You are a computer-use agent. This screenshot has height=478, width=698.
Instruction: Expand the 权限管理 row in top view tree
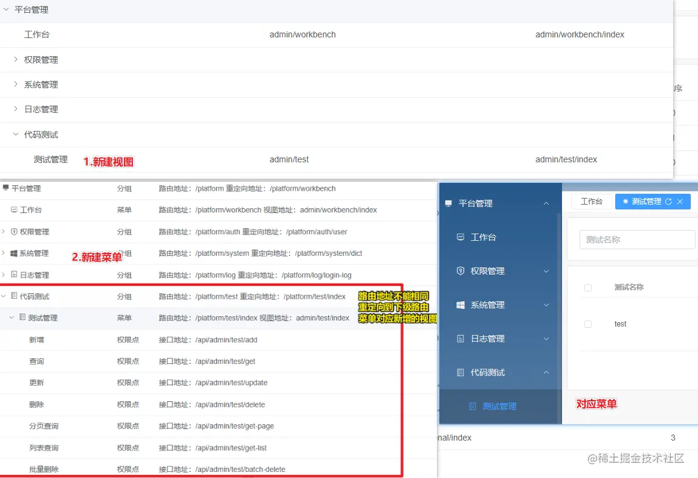point(16,59)
